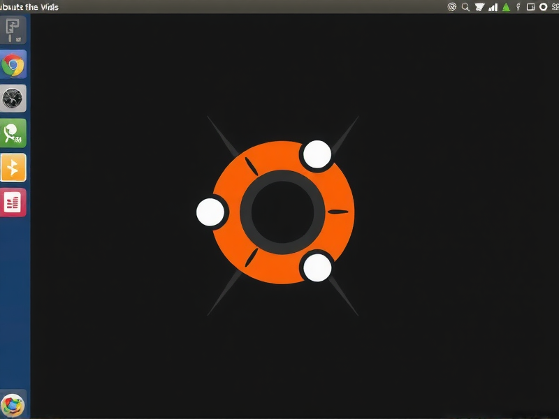Click the search magnifier in the top bar
Viewport: 559px width, 419px height.
465,6
